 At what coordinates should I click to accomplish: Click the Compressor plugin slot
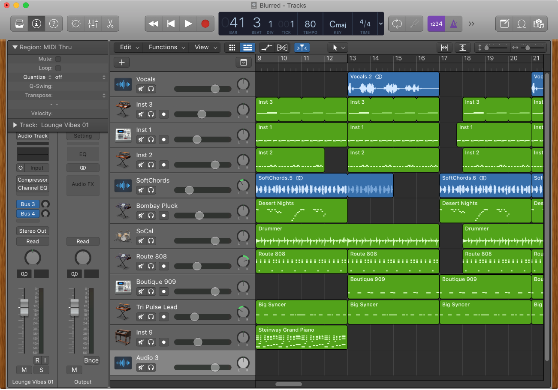pyautogui.click(x=33, y=180)
